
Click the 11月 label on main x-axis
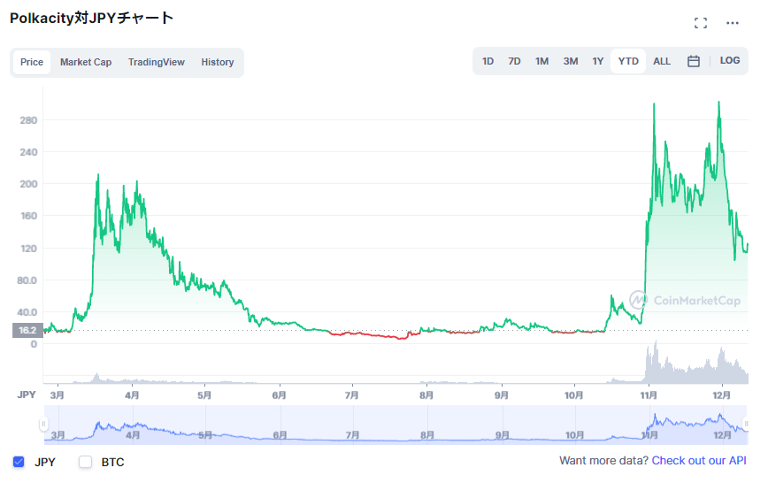point(649,395)
